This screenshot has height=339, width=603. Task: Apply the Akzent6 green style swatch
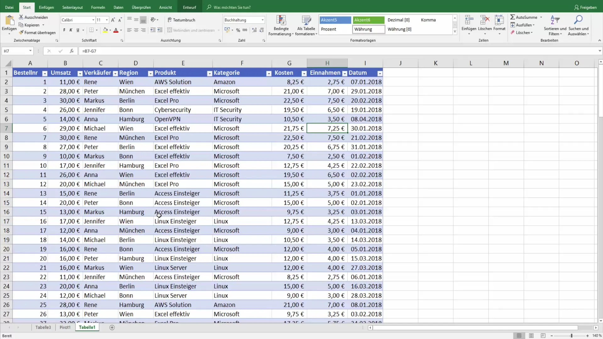pyautogui.click(x=368, y=20)
